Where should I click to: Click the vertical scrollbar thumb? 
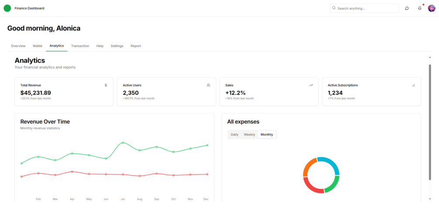pyautogui.click(x=430, y=122)
